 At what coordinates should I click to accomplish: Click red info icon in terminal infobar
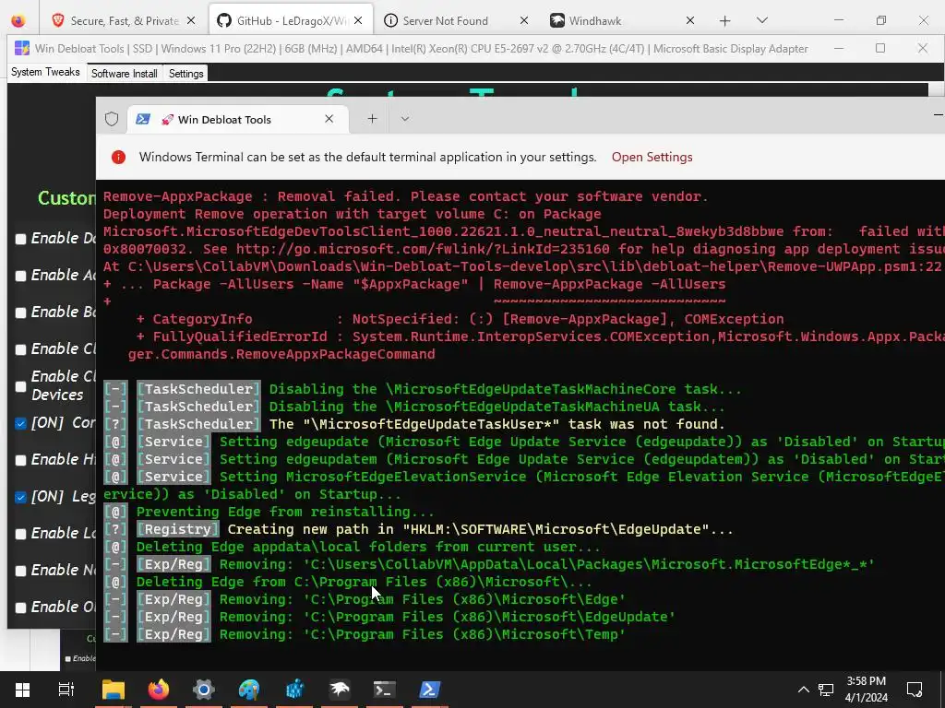pyautogui.click(x=119, y=157)
